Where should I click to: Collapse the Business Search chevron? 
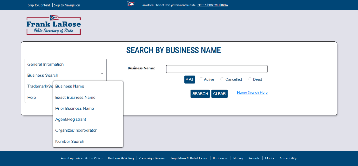tap(102, 73)
